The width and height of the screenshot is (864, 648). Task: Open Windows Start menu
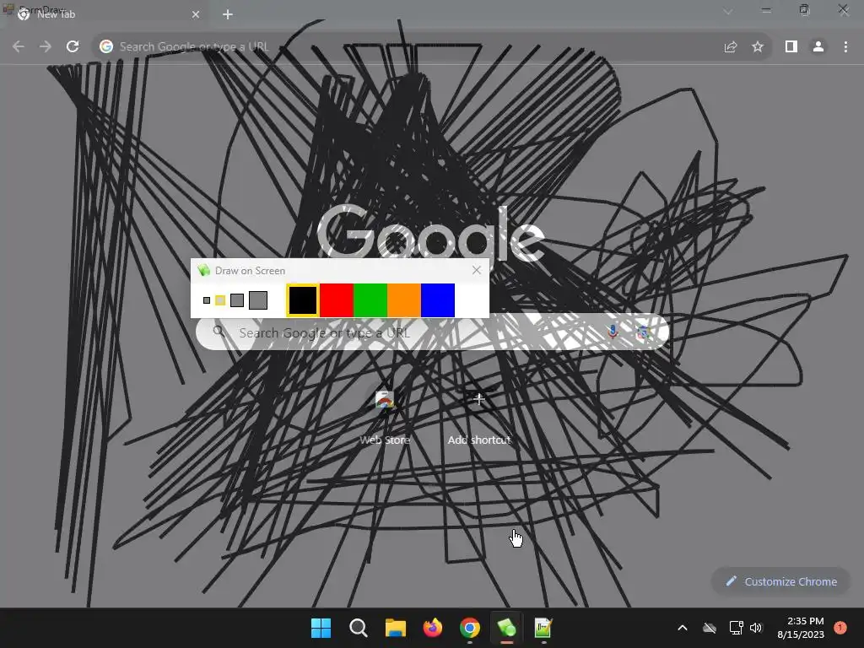(x=321, y=628)
